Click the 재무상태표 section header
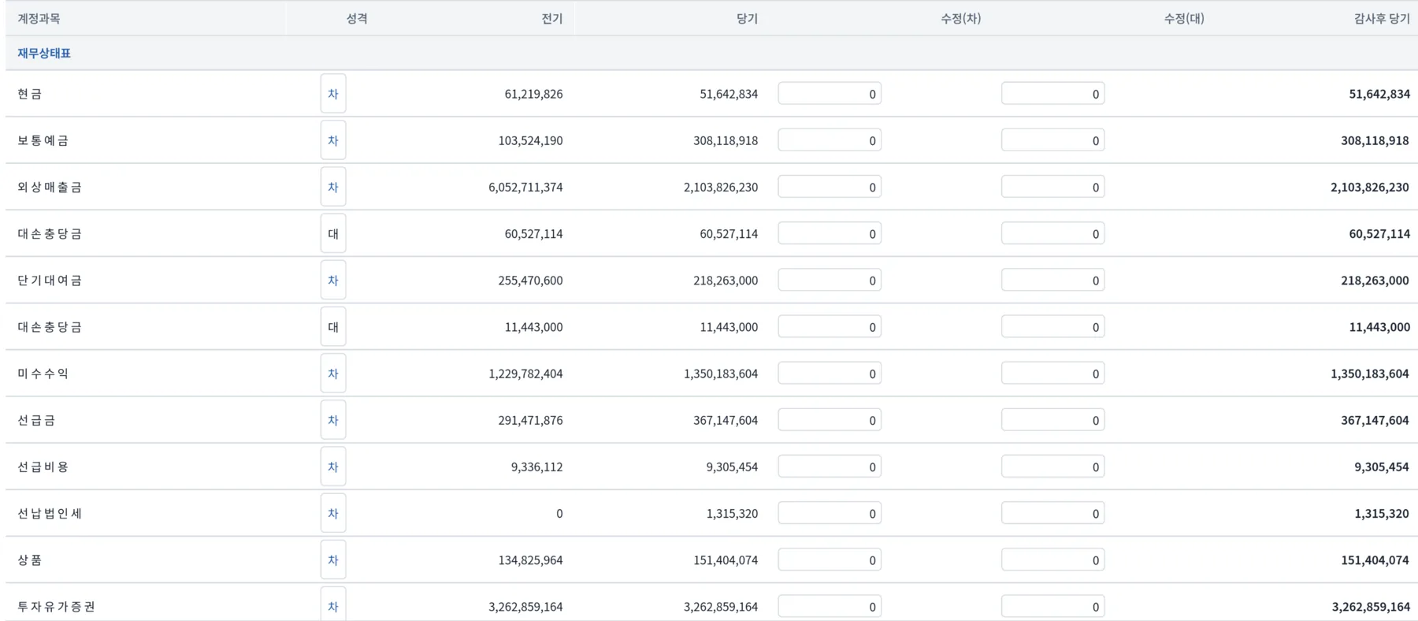 click(44, 53)
